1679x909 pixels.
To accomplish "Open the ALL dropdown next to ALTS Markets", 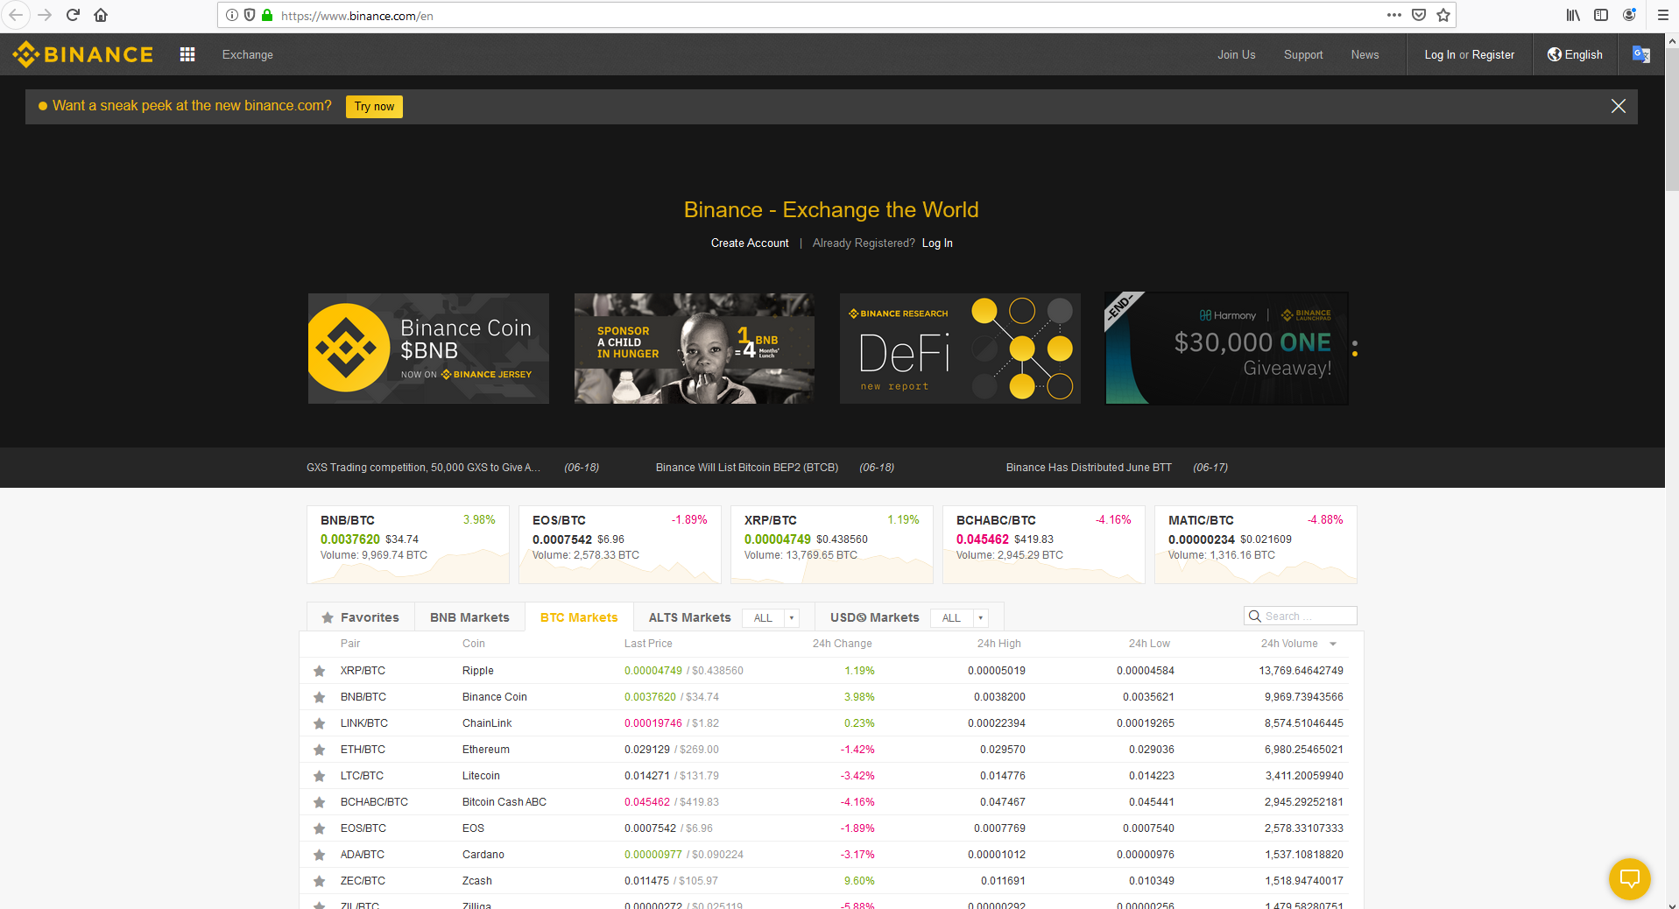I will point(770,617).
